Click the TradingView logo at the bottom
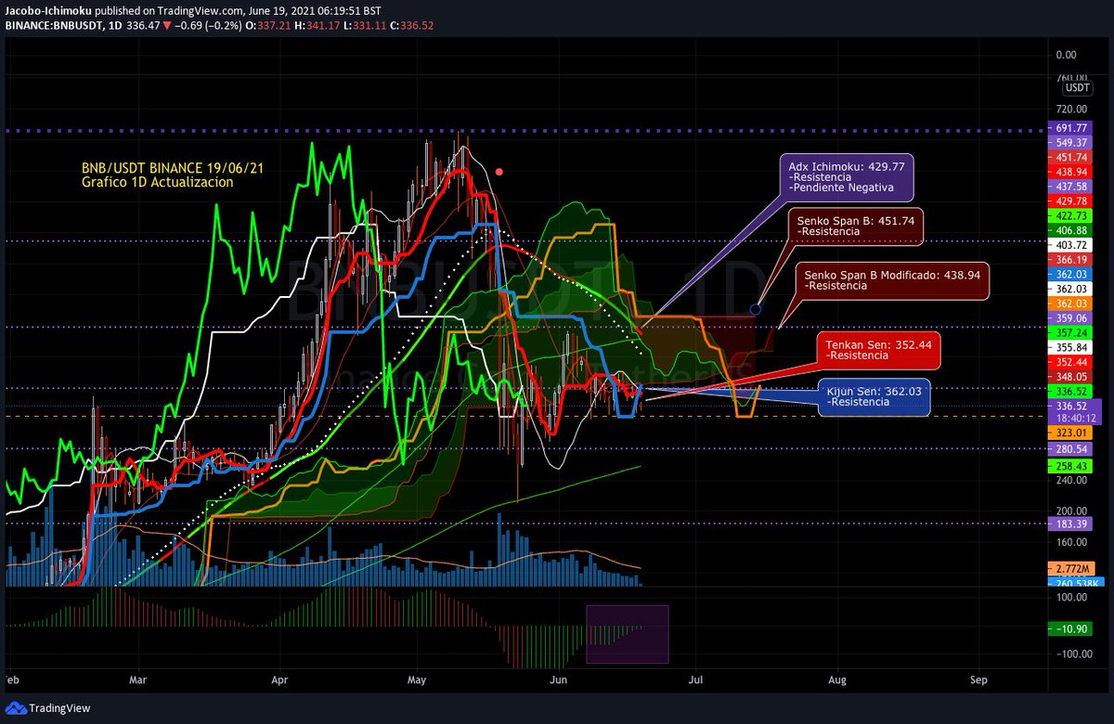 coord(48,708)
